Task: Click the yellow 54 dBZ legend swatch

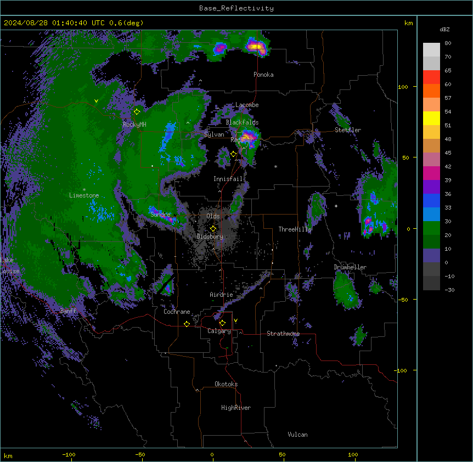Action: point(431,118)
